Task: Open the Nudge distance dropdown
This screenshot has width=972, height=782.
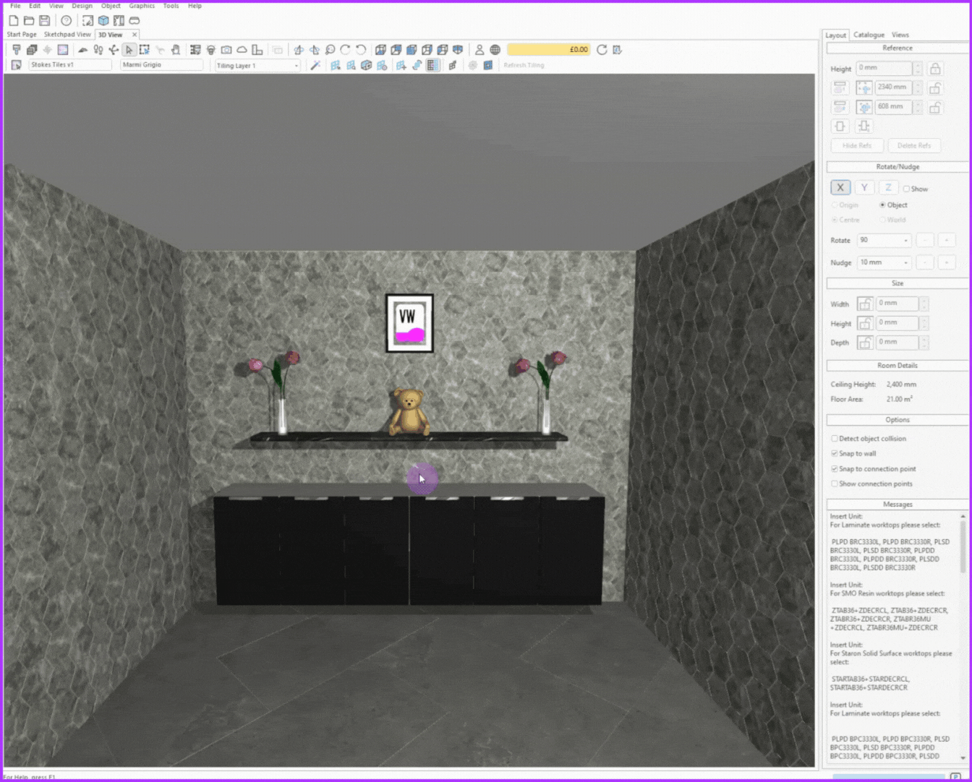Action: tap(905, 263)
